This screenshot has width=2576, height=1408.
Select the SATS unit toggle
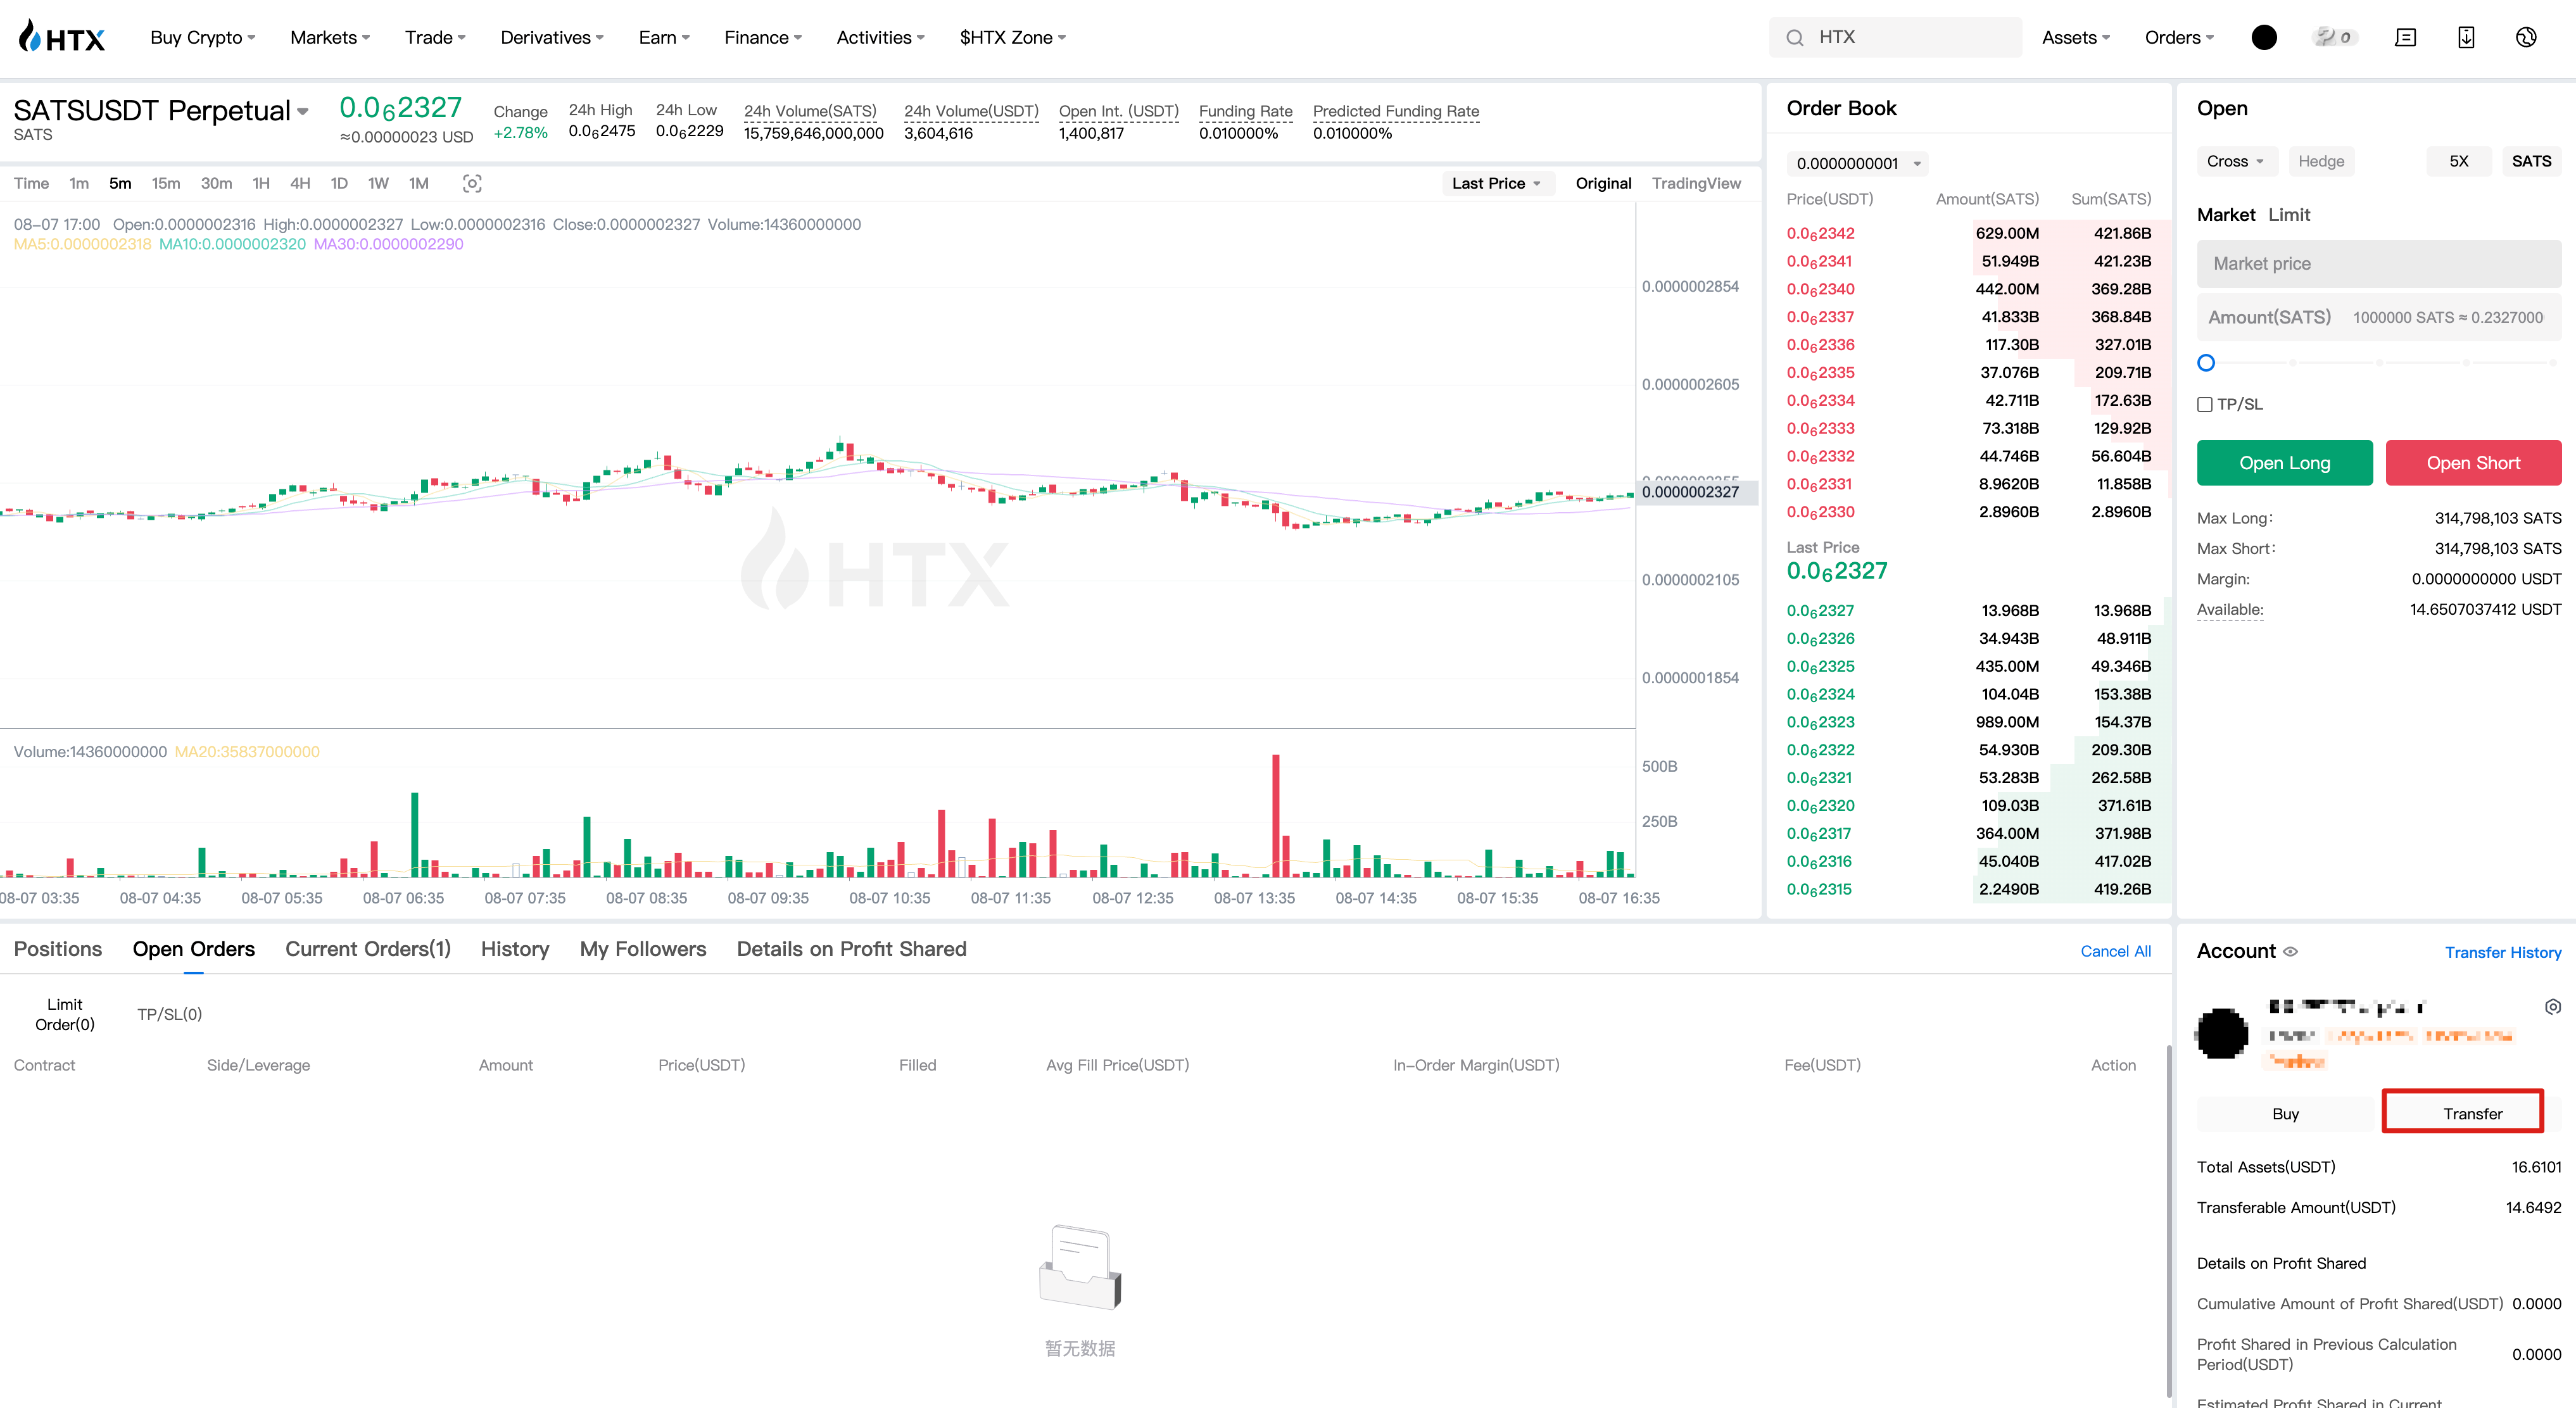(x=2531, y=161)
